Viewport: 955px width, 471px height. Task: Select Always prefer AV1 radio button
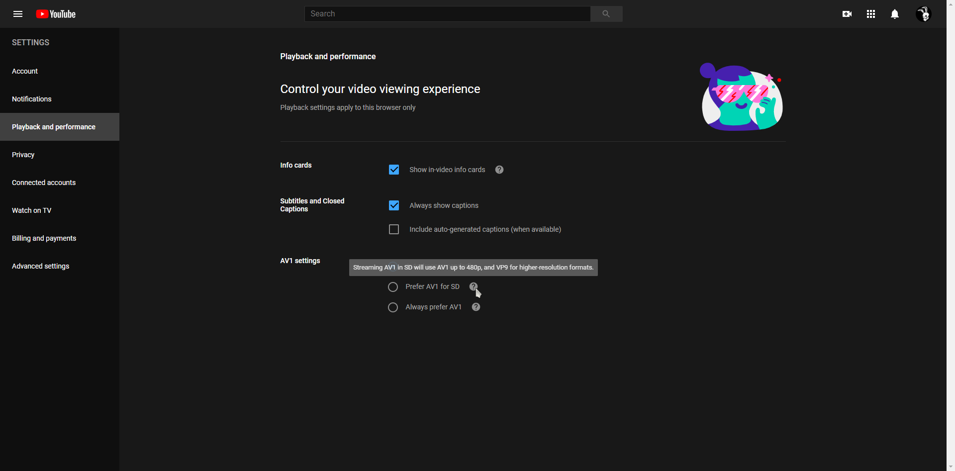tap(393, 307)
